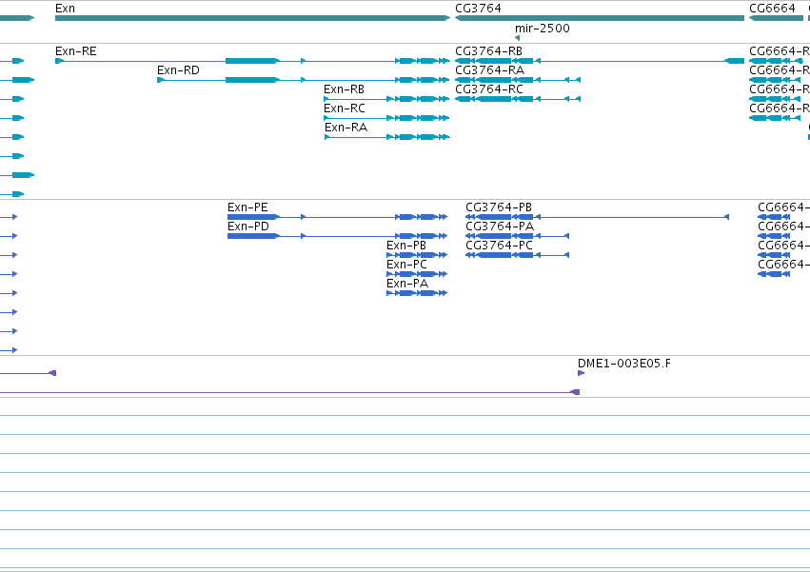Screen dimensions: 810x572
Task: Click the DME1-003E05.F purple arrow glyph
Action: [581, 373]
